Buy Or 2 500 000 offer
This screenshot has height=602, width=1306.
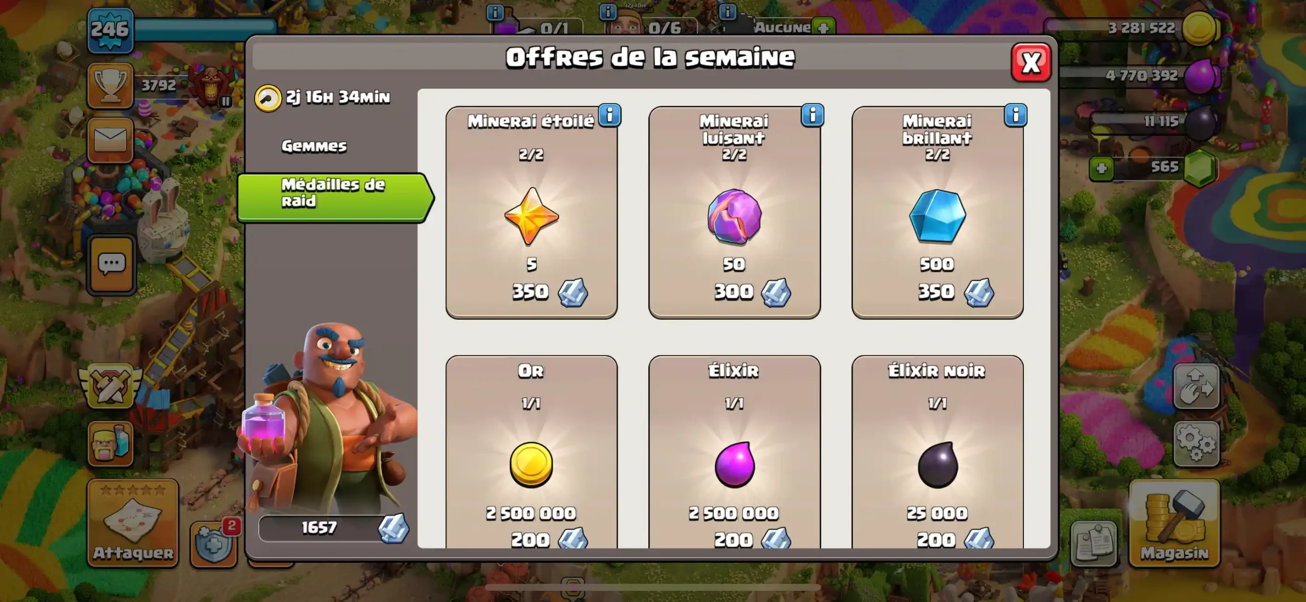tap(532, 452)
